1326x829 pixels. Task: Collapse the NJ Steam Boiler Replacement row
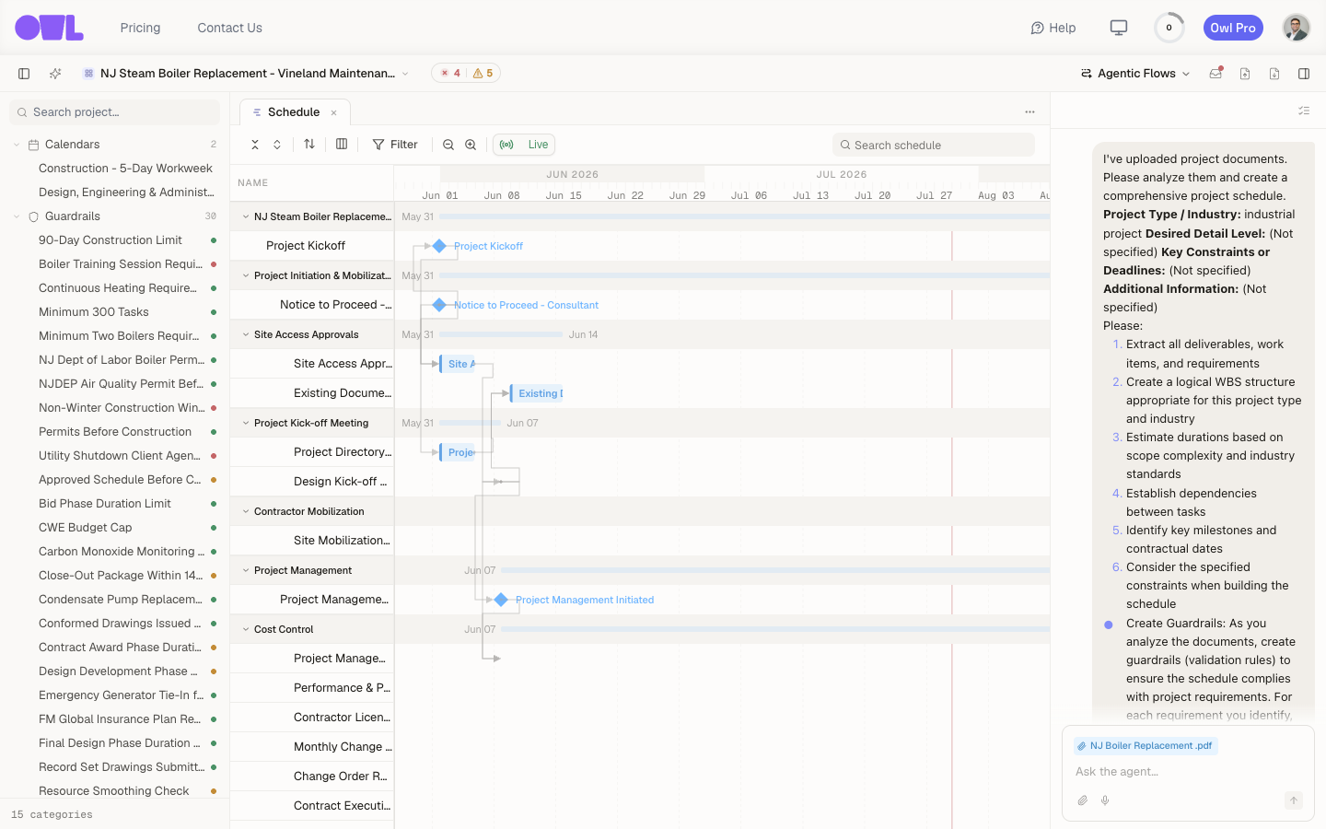(x=246, y=216)
